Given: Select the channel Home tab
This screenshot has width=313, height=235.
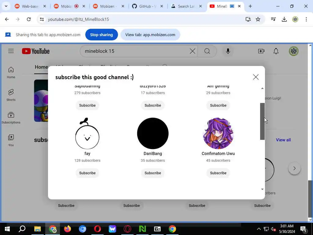Looking at the screenshot, I should pyautogui.click(x=41, y=67).
